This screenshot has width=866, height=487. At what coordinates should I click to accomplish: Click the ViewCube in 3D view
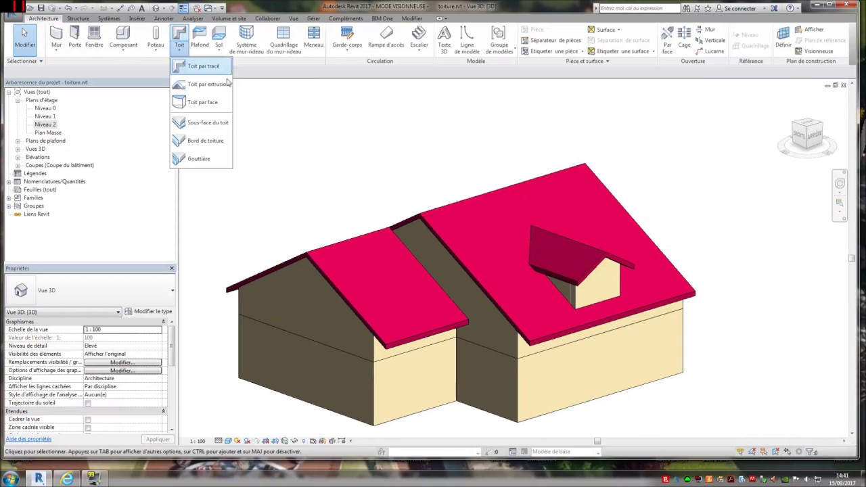click(x=806, y=134)
